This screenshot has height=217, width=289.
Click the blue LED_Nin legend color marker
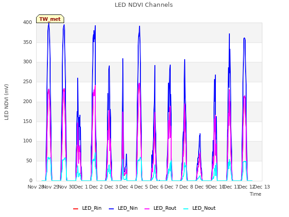112,209
